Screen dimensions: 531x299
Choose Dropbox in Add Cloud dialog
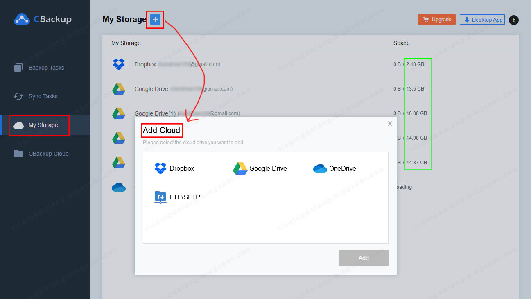tap(174, 168)
